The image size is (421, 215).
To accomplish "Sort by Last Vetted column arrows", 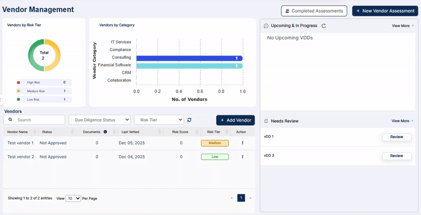I will tap(159, 132).
